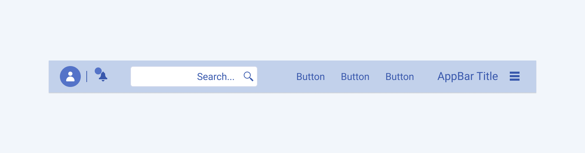585x153 pixels.
Task: Click the magnifying glass search icon
Action: pyautogui.click(x=248, y=76)
